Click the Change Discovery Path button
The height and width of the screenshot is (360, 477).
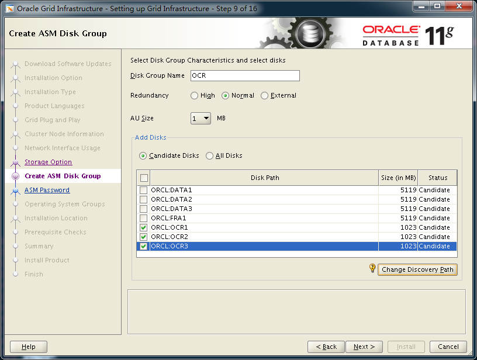coord(417,270)
